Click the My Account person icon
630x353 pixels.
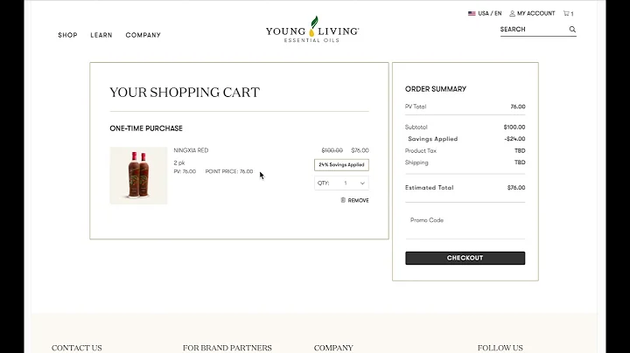[512, 13]
